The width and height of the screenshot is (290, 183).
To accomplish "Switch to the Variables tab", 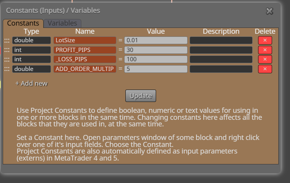I will 62,23.
